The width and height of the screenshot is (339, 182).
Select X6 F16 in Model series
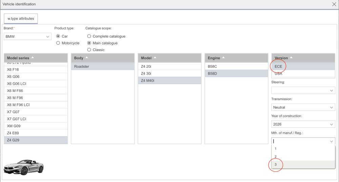tap(36, 69)
